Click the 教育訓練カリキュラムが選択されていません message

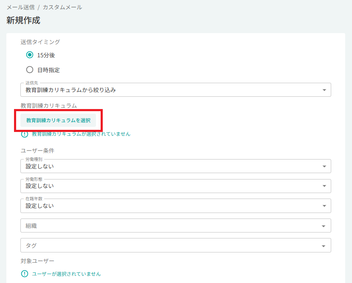pyautogui.click(x=81, y=134)
